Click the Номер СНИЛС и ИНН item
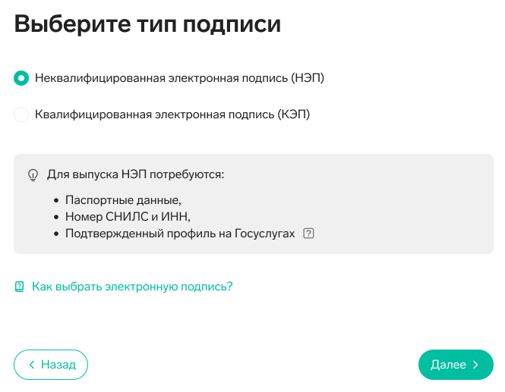This screenshot has width=505, height=392. pos(127,217)
